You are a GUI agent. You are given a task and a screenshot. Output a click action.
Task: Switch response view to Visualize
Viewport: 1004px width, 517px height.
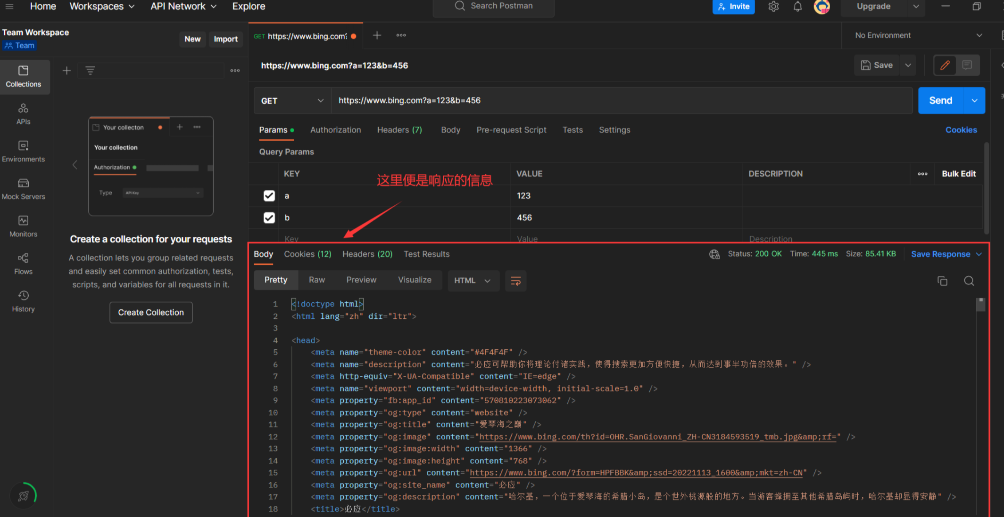pos(415,280)
